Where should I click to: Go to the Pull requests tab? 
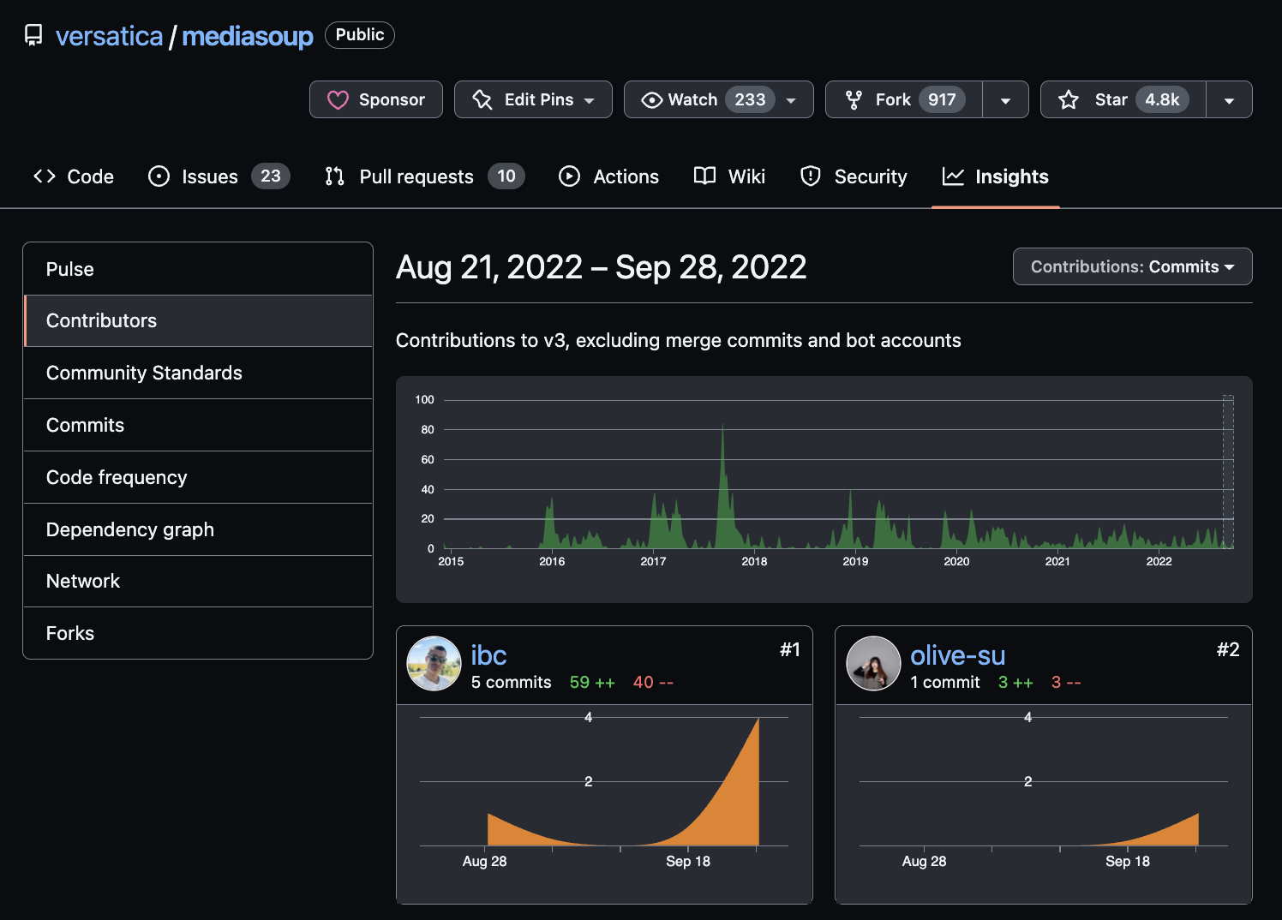(x=425, y=176)
